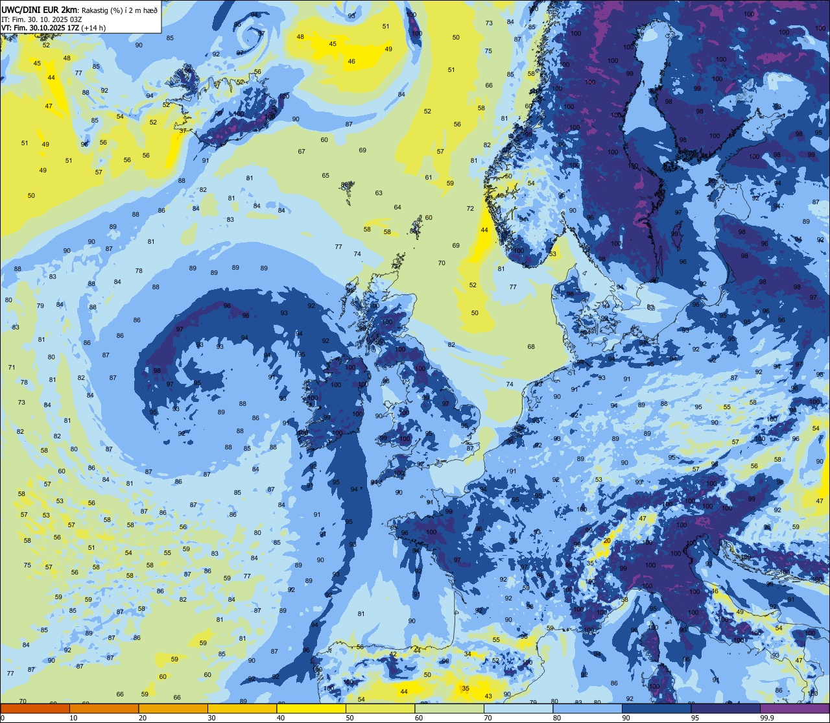Viewport: 830px width, 723px height.
Task: Click the light blue 80–90 legend swatch
Action: pyautogui.click(x=587, y=709)
